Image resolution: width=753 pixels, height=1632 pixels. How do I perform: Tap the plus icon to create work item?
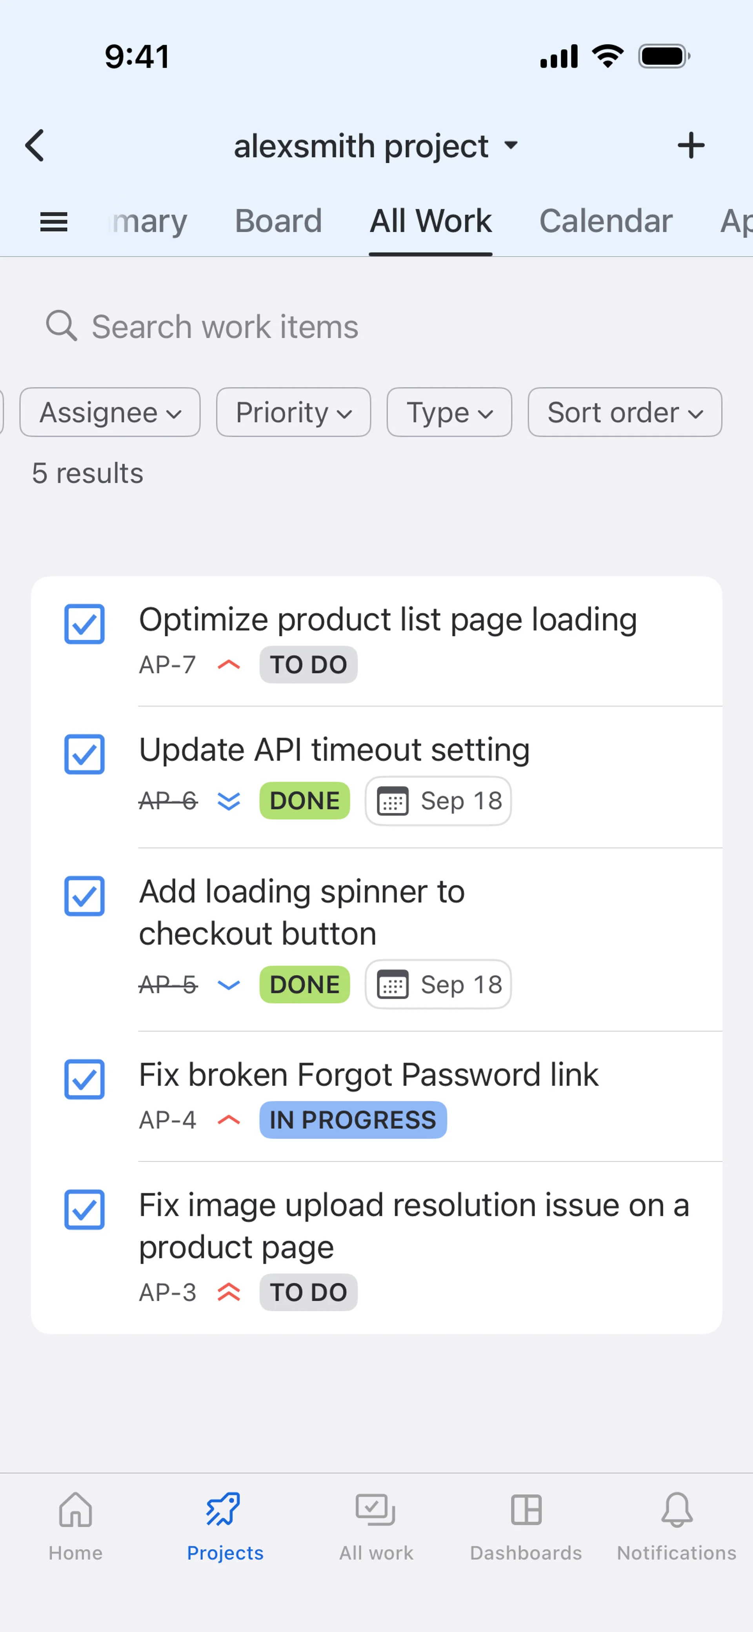click(x=690, y=146)
